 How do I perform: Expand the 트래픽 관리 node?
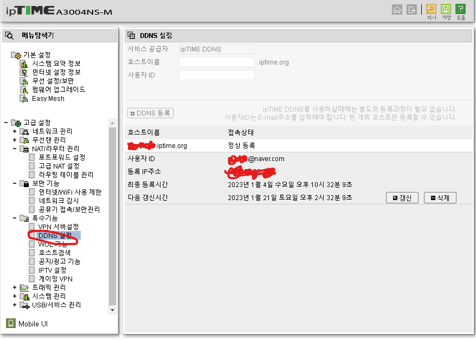pos(15,287)
